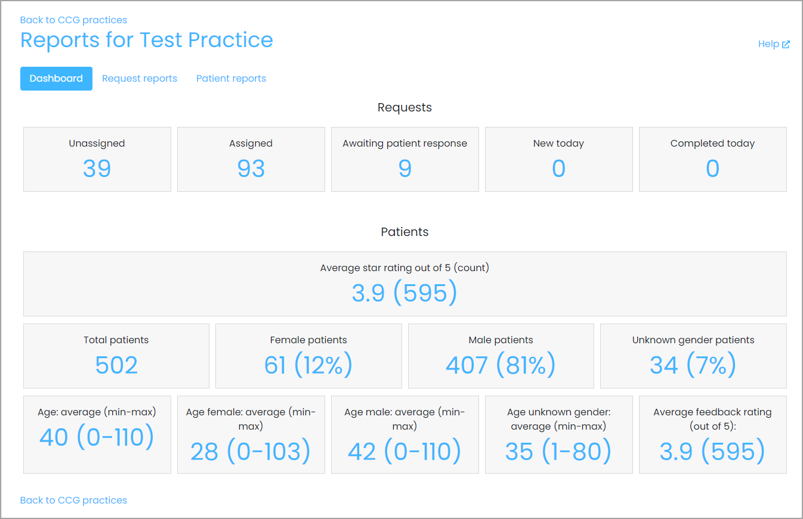This screenshot has width=803, height=519.
Task: Select the Total patients tile
Action: [x=116, y=356]
